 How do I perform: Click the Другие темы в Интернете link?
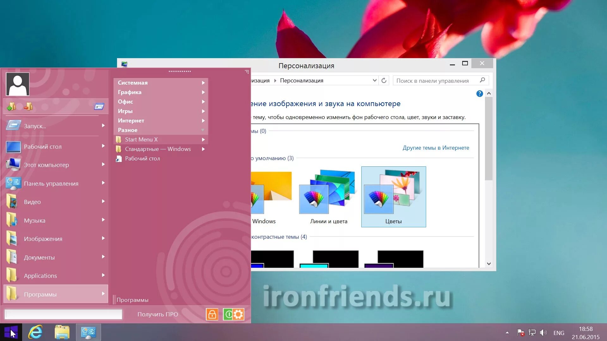(x=436, y=148)
